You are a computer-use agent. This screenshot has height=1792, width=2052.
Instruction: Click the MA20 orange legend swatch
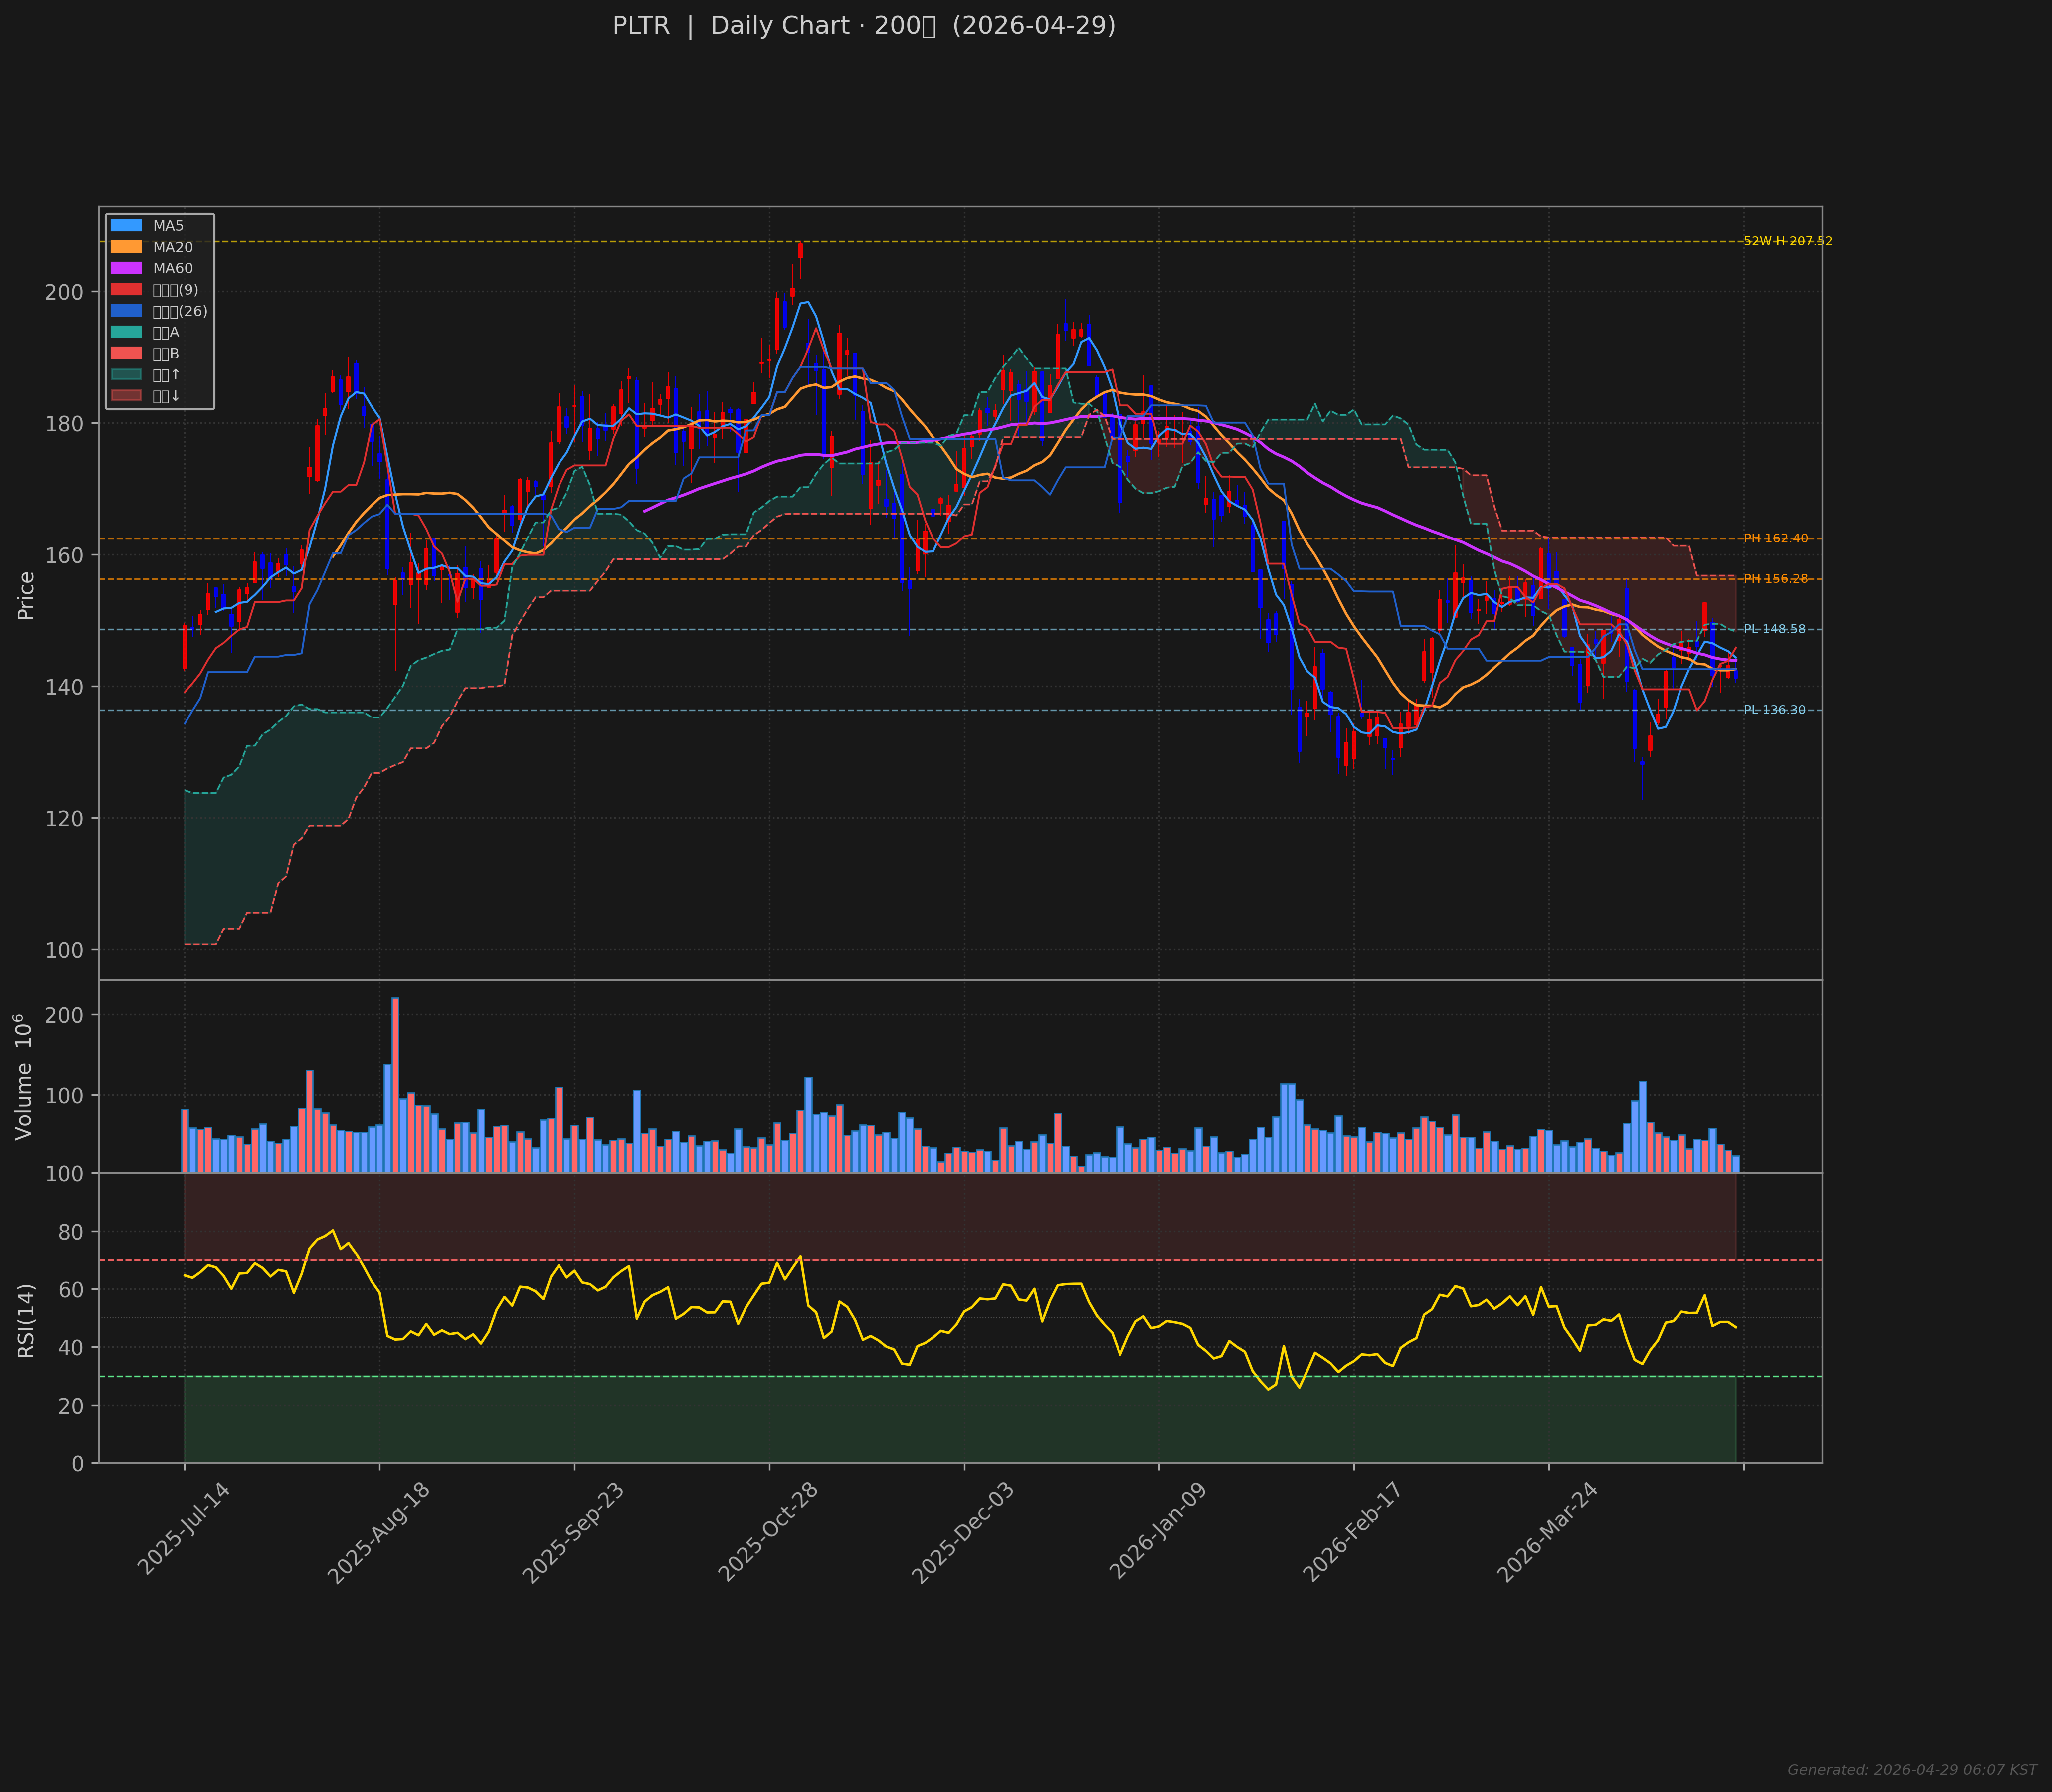point(126,247)
